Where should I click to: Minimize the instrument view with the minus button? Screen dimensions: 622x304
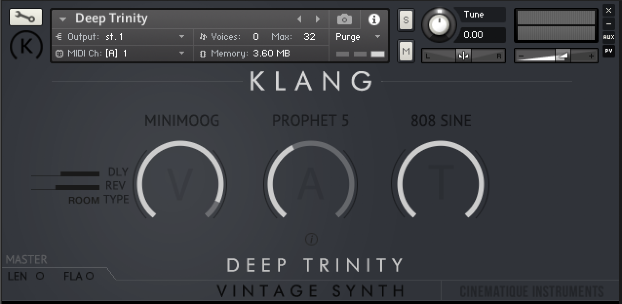[608, 24]
